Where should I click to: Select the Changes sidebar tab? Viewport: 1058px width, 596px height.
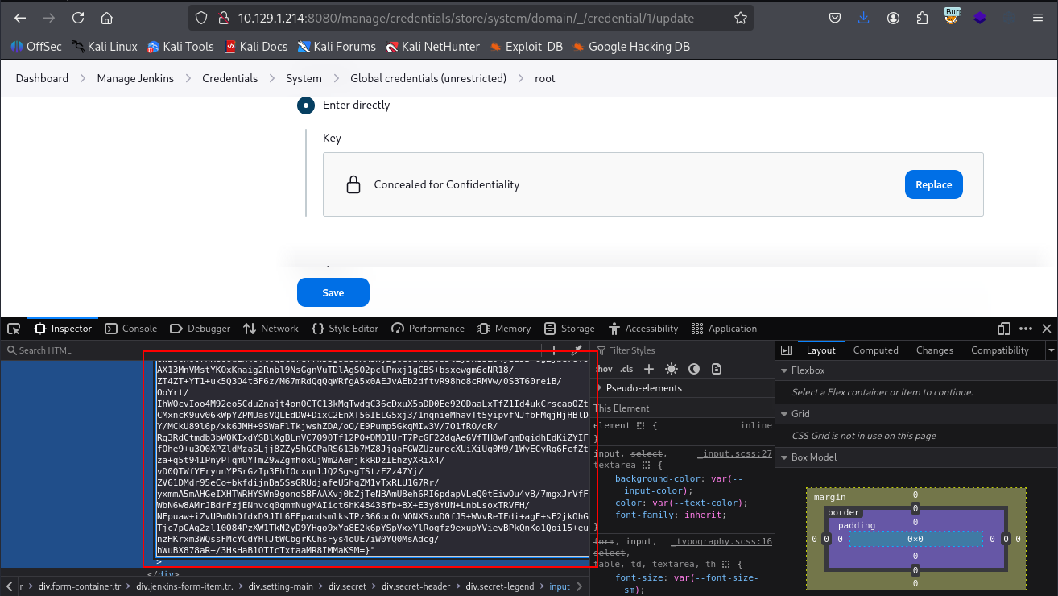click(935, 350)
